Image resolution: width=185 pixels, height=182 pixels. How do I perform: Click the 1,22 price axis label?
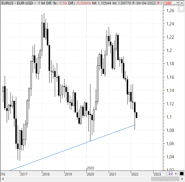click(170, 37)
